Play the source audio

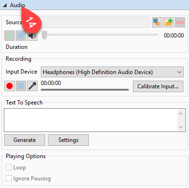[x=9, y=36]
